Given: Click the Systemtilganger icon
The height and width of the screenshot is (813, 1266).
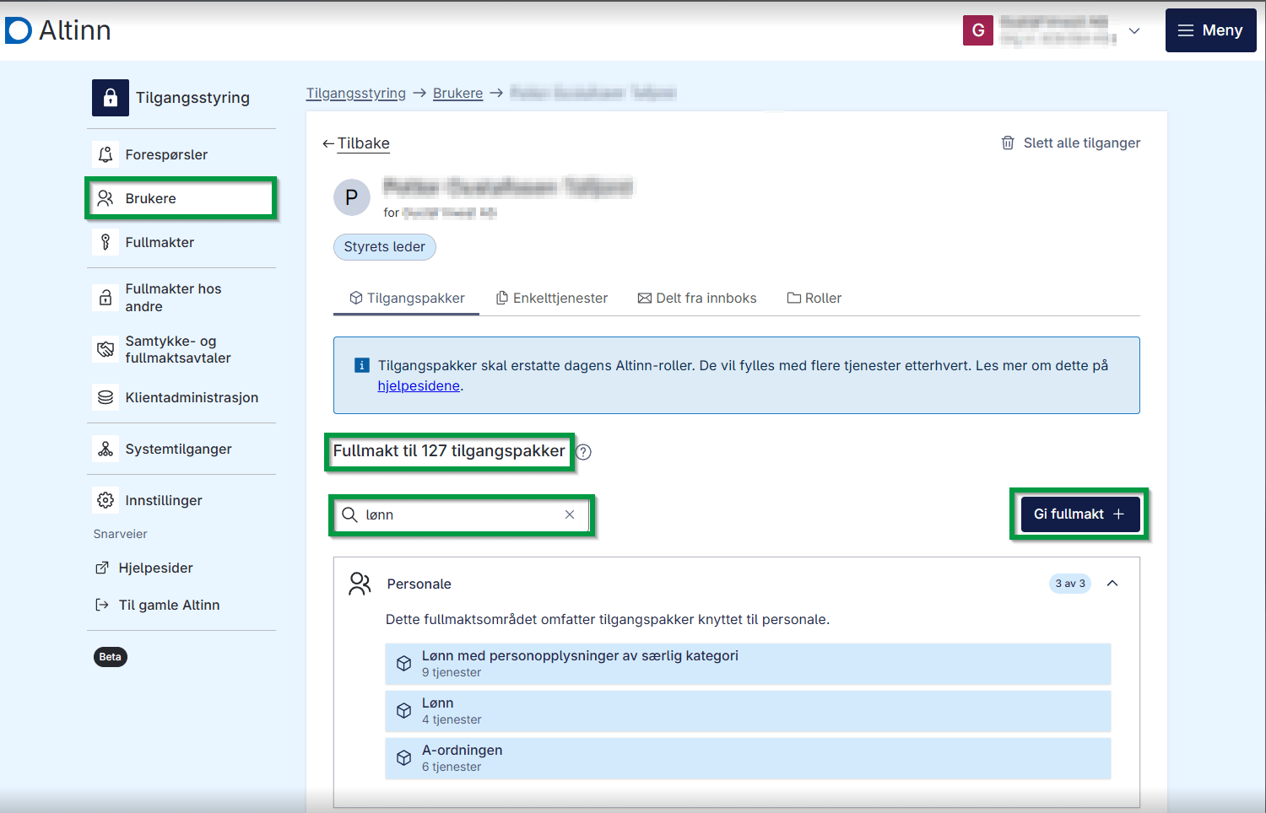Looking at the screenshot, I should point(105,449).
